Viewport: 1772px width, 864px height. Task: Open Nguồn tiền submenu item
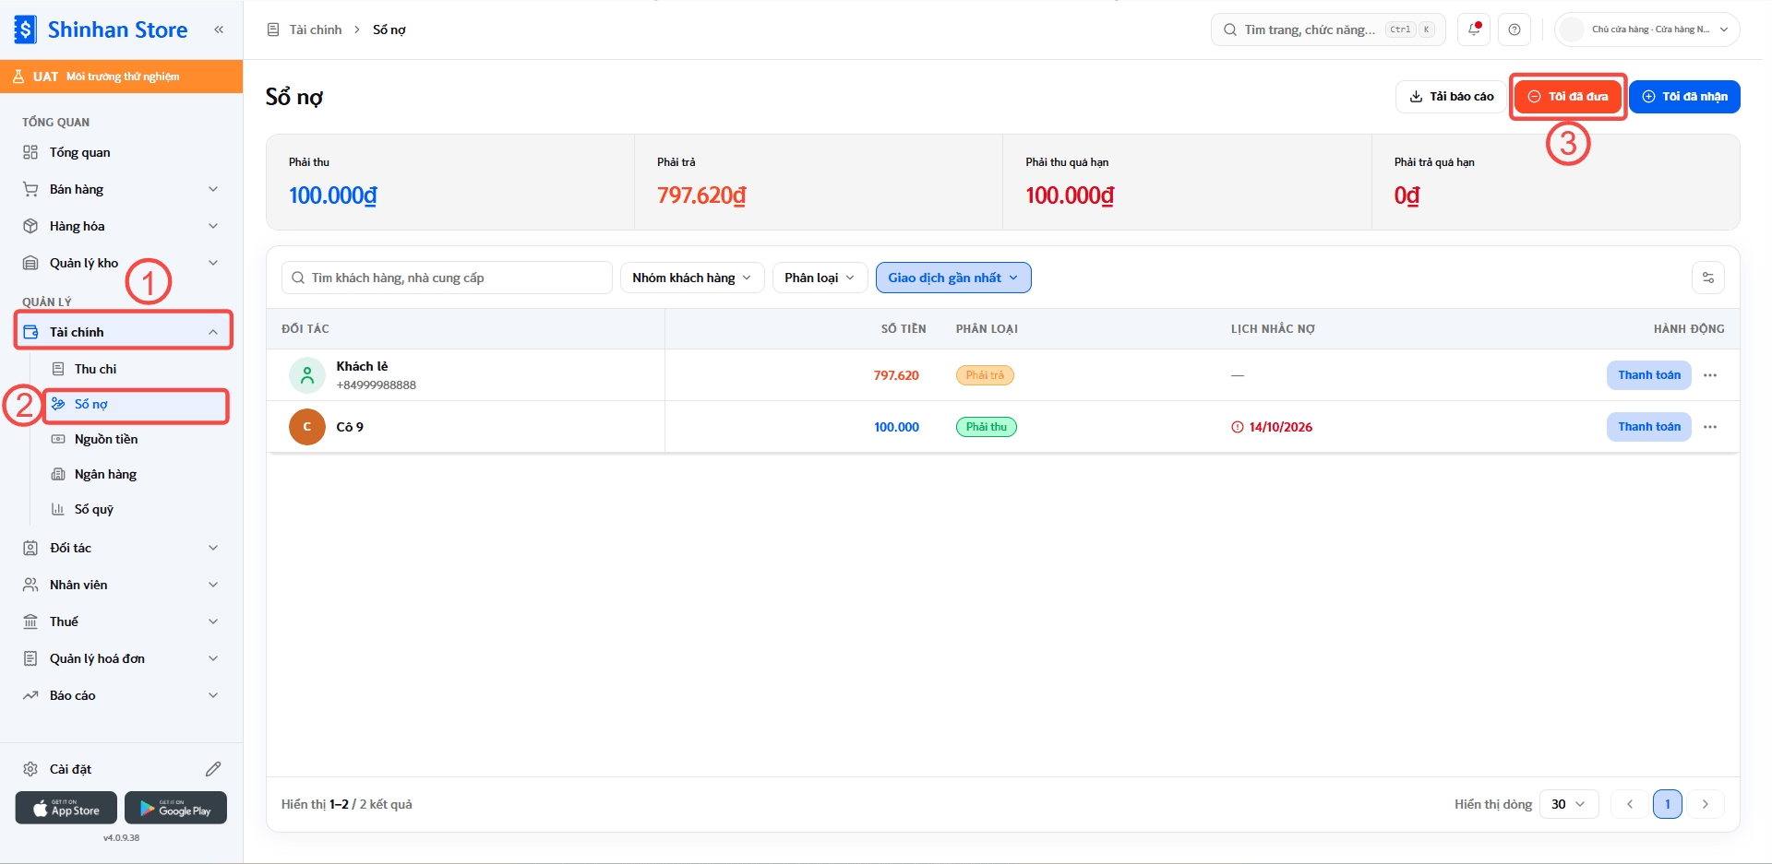pyautogui.click(x=137, y=439)
